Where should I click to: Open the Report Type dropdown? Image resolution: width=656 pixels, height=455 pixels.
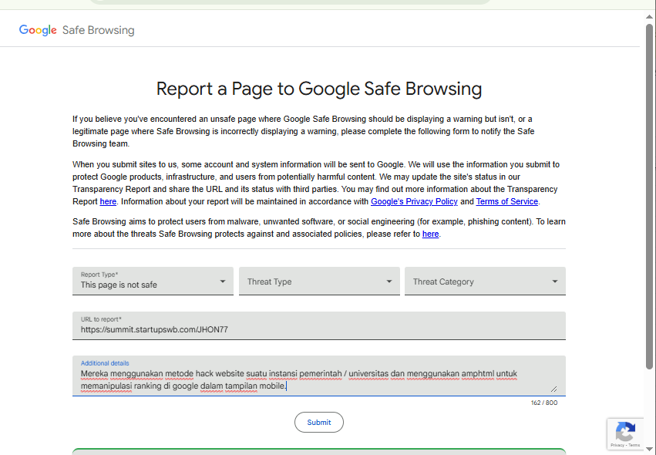153,281
